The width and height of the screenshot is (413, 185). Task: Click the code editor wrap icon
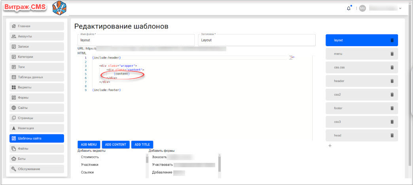(x=292, y=57)
